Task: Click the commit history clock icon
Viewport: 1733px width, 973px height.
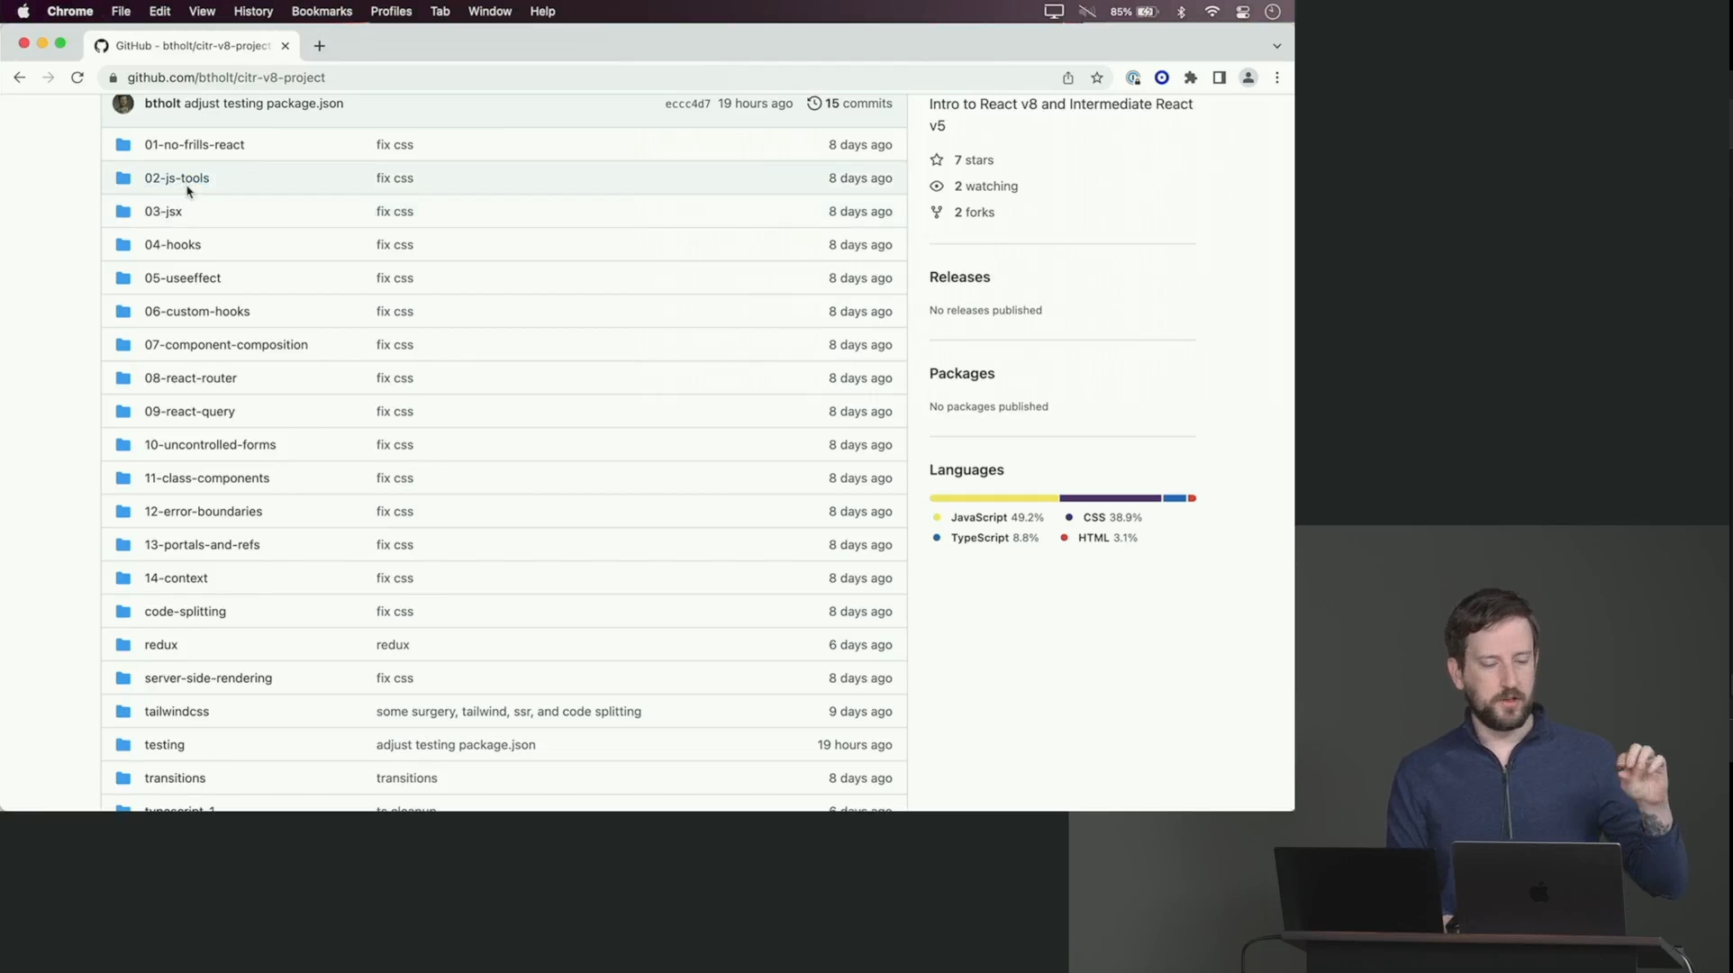Action: 814,103
